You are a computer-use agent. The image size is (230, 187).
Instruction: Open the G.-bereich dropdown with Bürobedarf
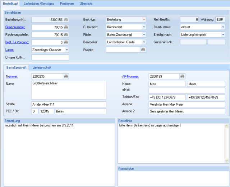[144, 27]
